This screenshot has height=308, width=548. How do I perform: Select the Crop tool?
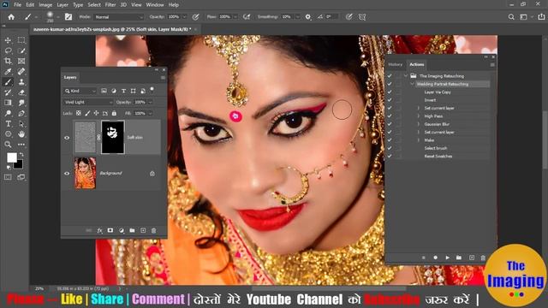click(x=8, y=62)
